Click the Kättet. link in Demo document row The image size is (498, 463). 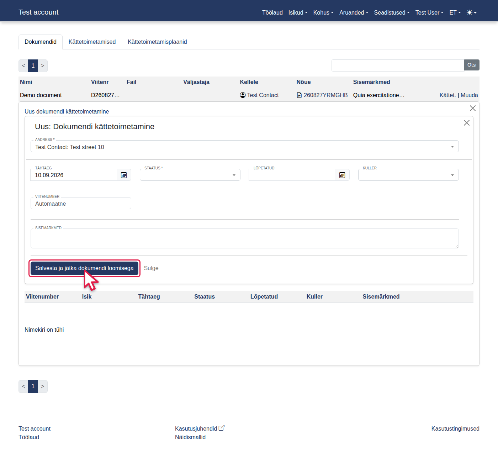coord(447,95)
